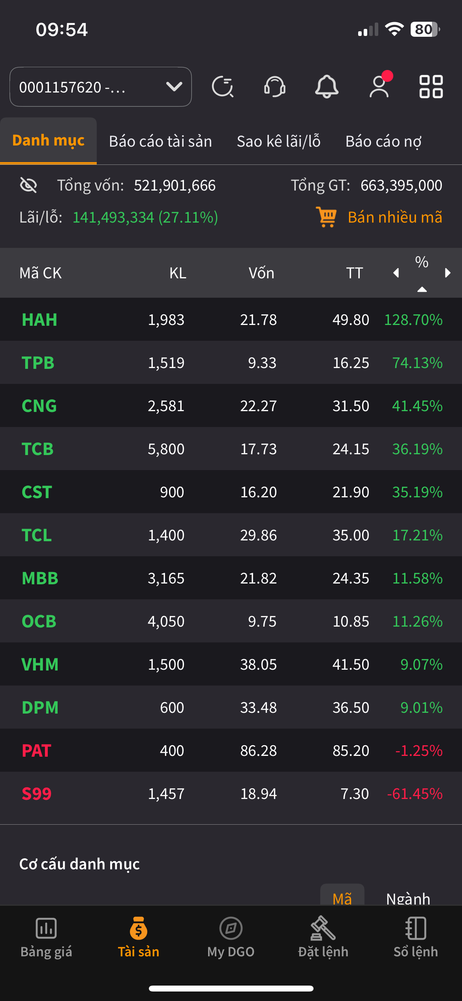The width and height of the screenshot is (462, 1001).
Task: Show previous column with left arrow
Action: click(x=396, y=273)
